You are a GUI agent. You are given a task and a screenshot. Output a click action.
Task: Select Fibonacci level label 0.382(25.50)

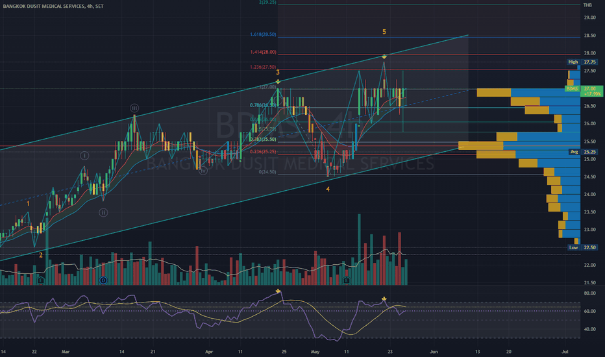click(x=263, y=140)
